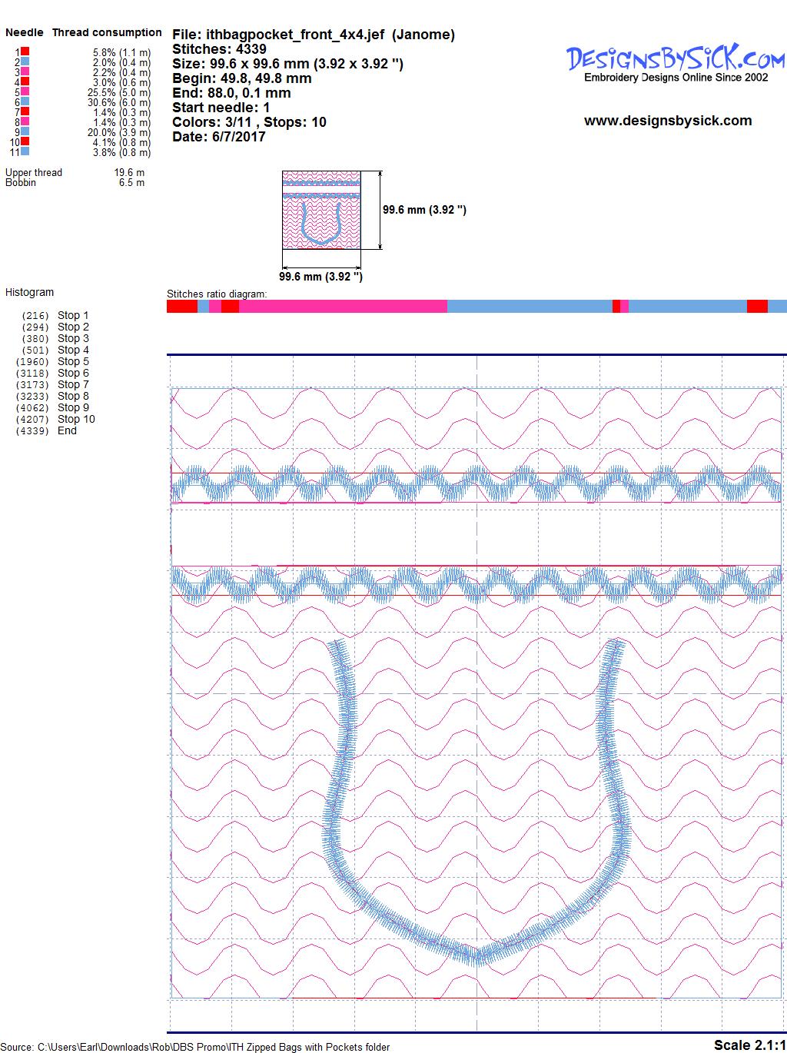Image resolution: width=787 pixels, height=1053 pixels.
Task: Select the blue swatch for needle 11
Action: [25, 151]
